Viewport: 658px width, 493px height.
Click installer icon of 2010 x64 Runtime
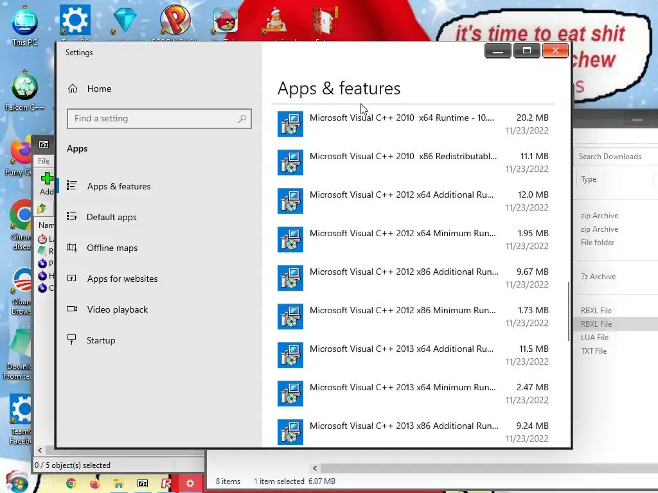(x=290, y=124)
